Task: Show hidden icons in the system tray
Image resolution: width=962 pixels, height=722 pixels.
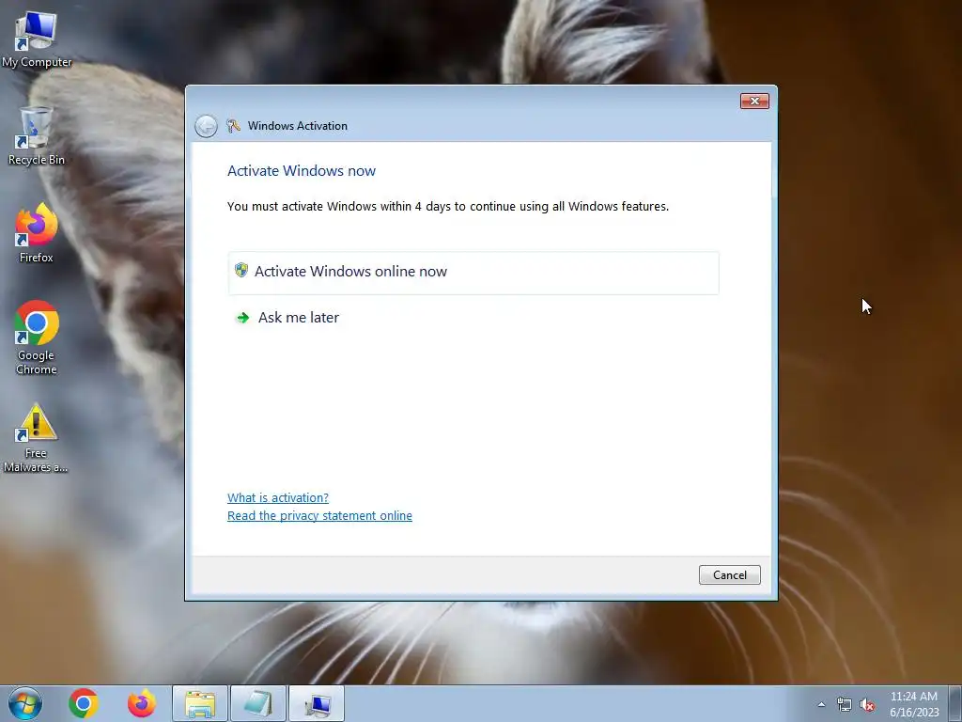Action: click(x=821, y=704)
